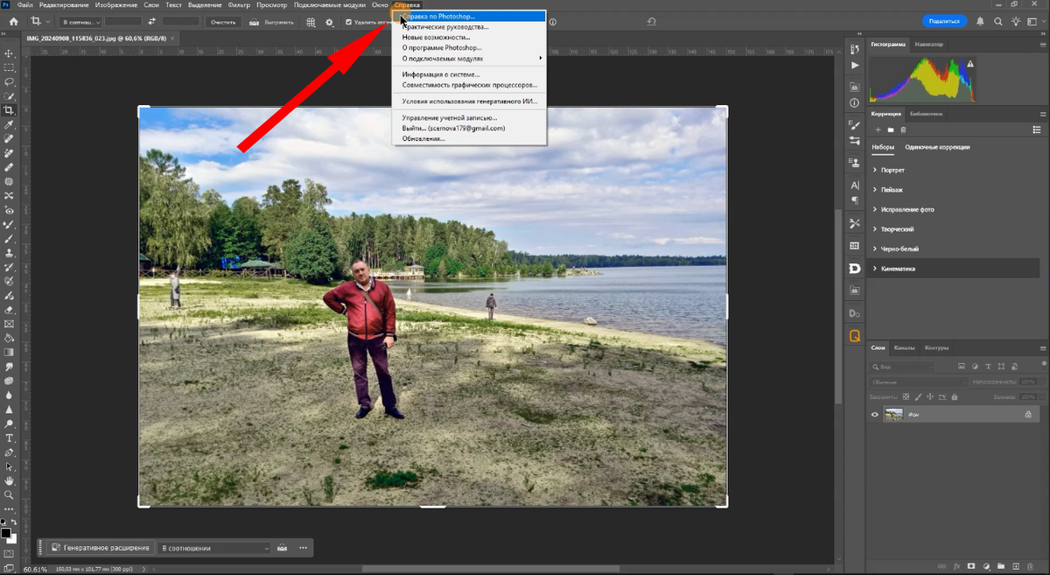
Task: Create a new layer icon
Action: point(1016,566)
